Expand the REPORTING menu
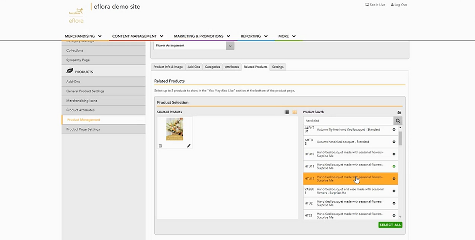475x240 pixels. coord(254,36)
